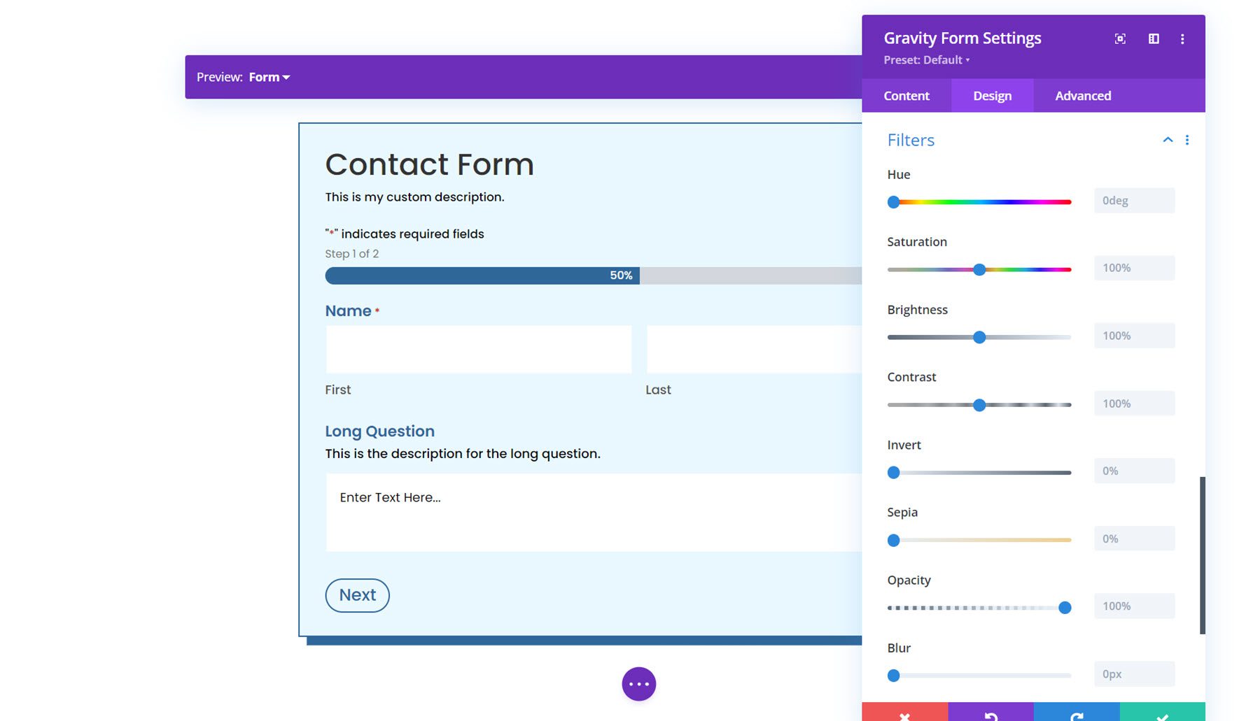Open the Filters options three-dot menu
This screenshot has width=1260, height=721.
(x=1187, y=140)
